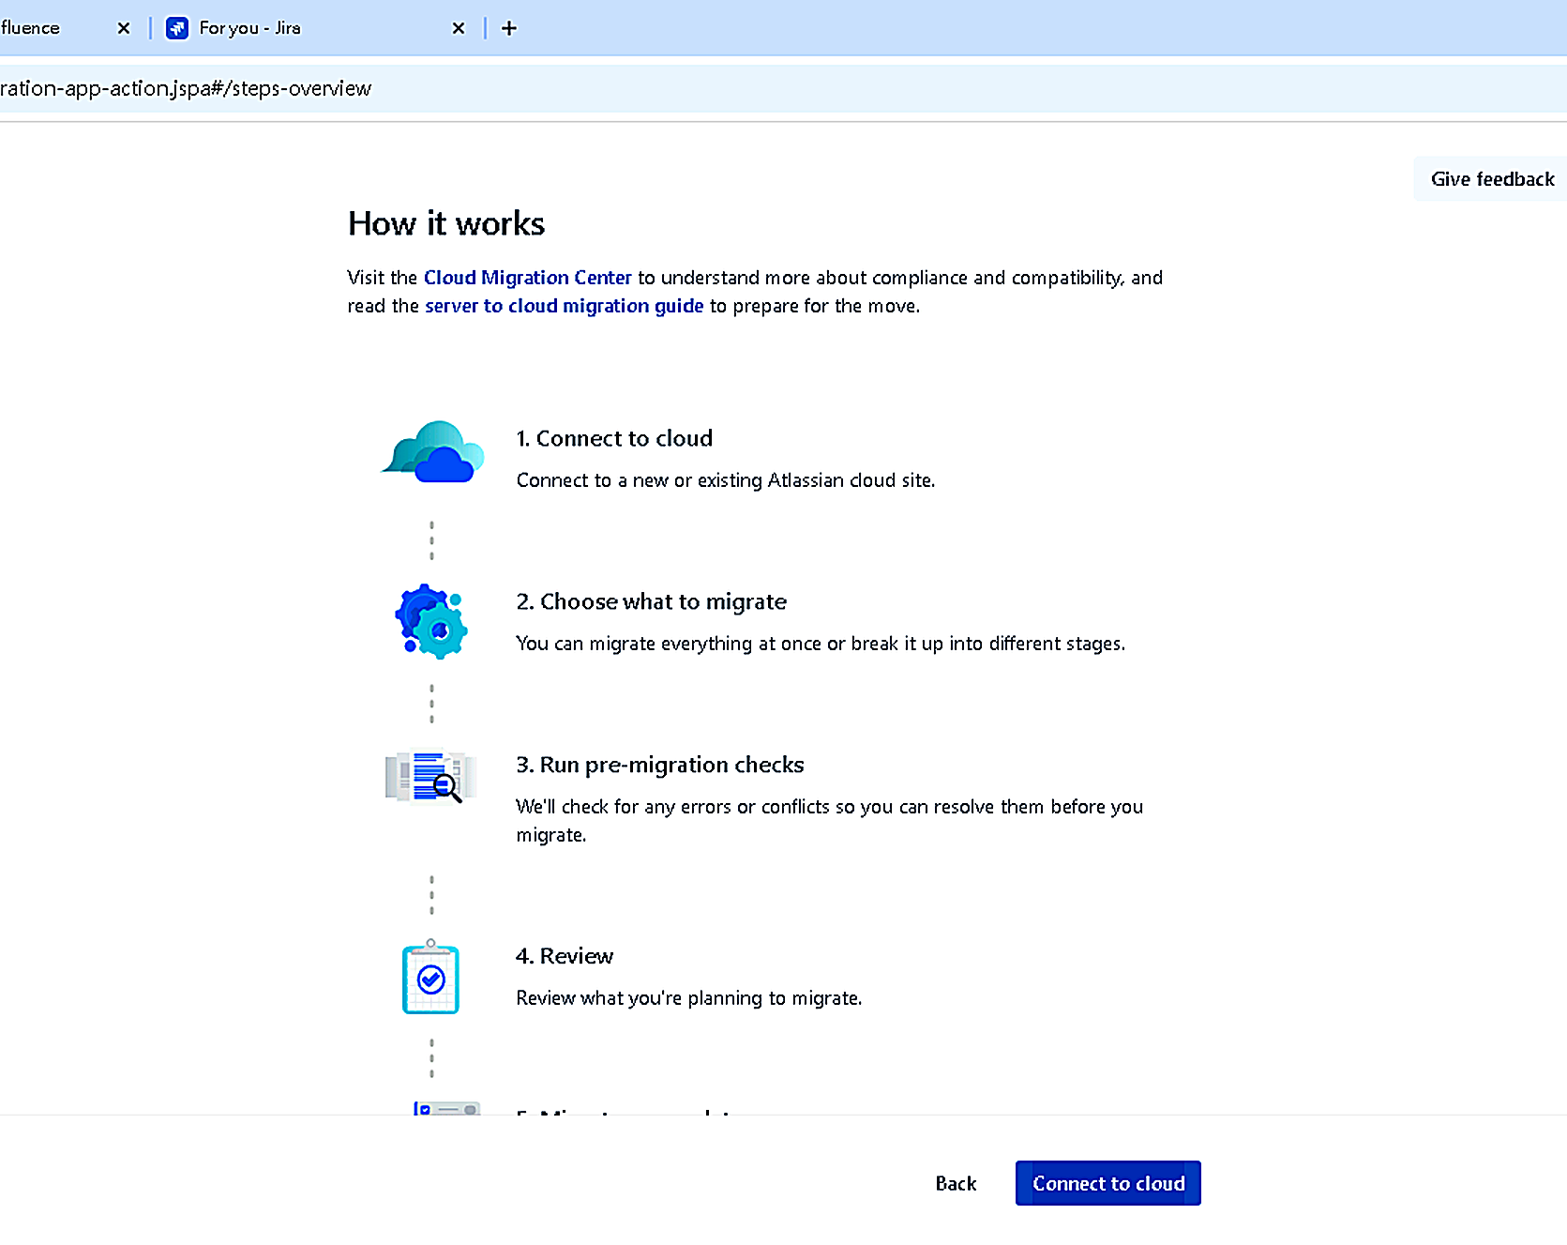Click the document magnifier pre-migration checks icon
This screenshot has width=1567, height=1245.
[429, 776]
